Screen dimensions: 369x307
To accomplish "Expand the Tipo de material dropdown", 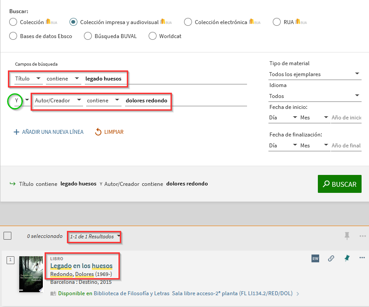I will pyautogui.click(x=315, y=74).
